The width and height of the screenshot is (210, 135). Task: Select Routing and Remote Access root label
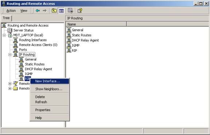pyautogui.click(x=28, y=25)
